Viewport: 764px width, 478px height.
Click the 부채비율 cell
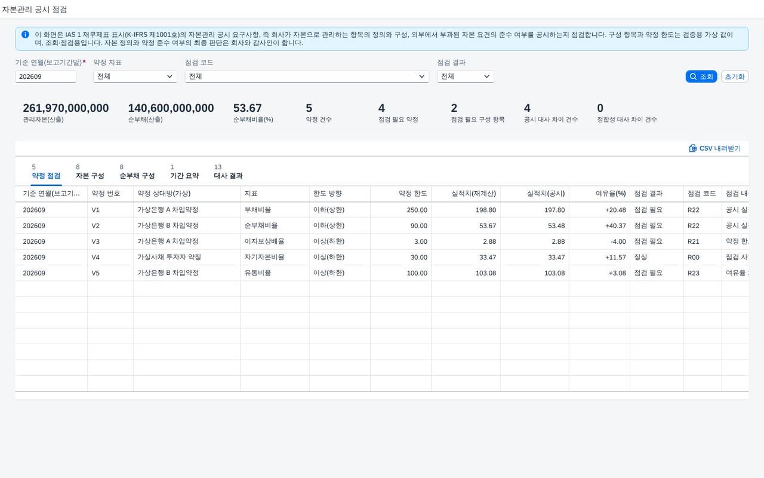pyautogui.click(x=275, y=210)
